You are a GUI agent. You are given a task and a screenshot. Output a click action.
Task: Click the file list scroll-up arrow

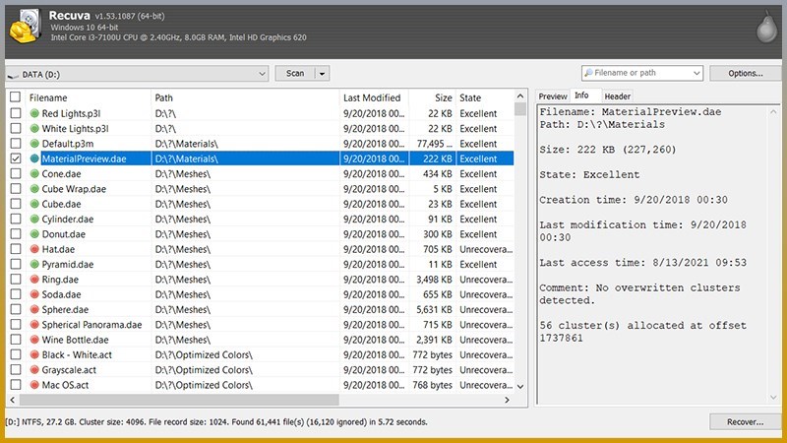pos(520,95)
